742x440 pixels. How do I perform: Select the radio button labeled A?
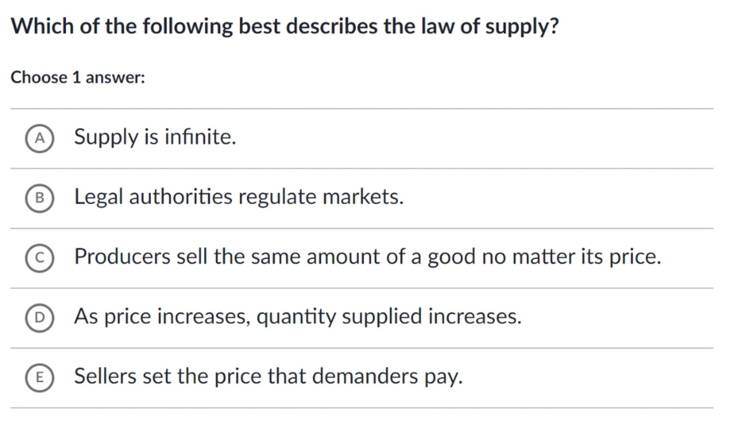click(x=39, y=138)
